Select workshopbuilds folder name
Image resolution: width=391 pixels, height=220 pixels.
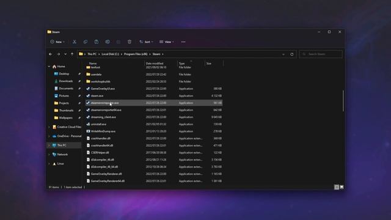[x=100, y=81]
